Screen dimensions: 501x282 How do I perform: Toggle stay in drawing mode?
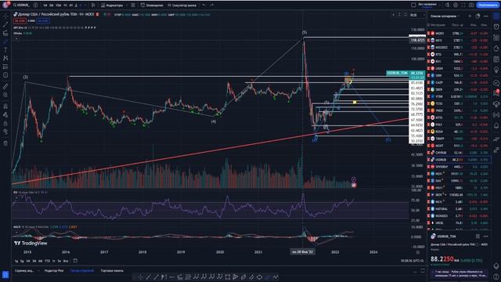[5, 114]
